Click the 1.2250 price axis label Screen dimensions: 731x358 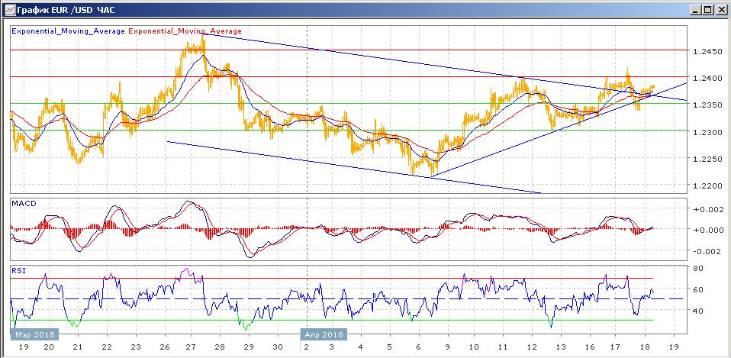(707, 159)
